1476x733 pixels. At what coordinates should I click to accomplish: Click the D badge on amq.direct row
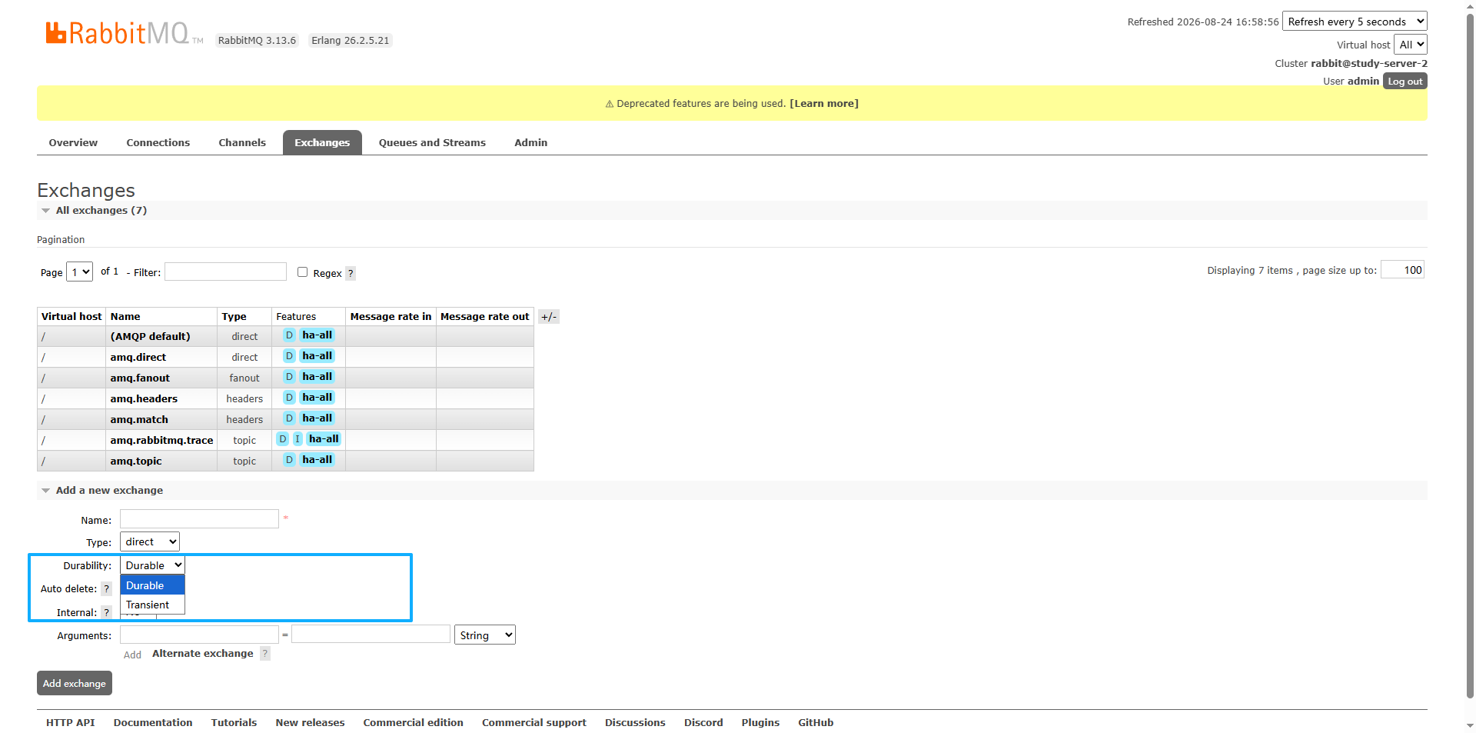289,356
